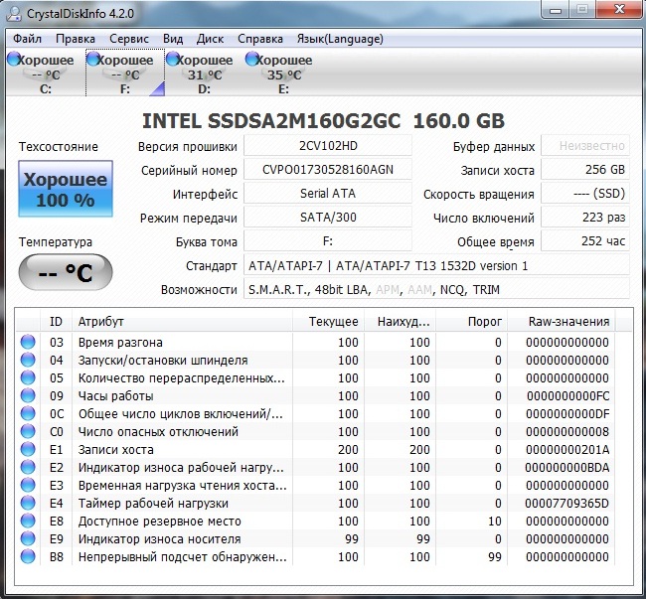Click the power-on count 223 раз
This screenshot has height=599, width=646.
pos(585,218)
